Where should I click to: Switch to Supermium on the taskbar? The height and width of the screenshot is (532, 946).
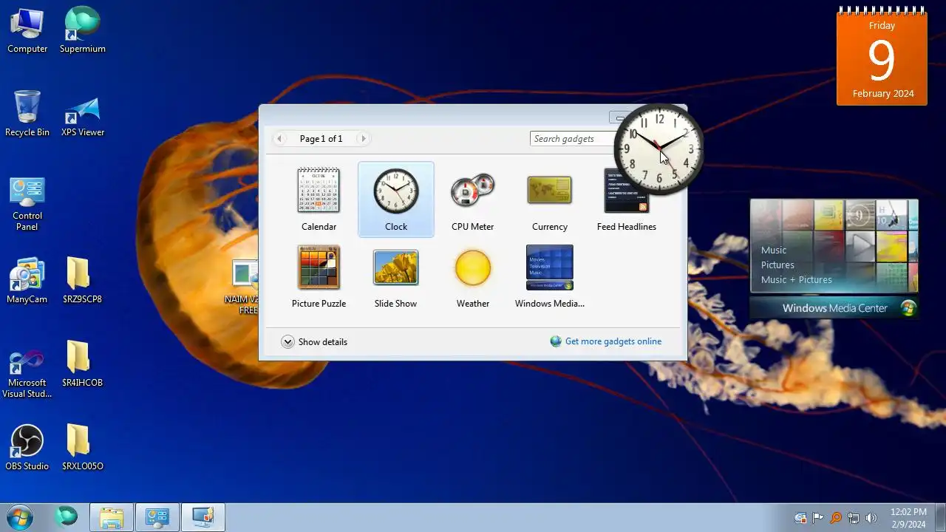pos(67,517)
